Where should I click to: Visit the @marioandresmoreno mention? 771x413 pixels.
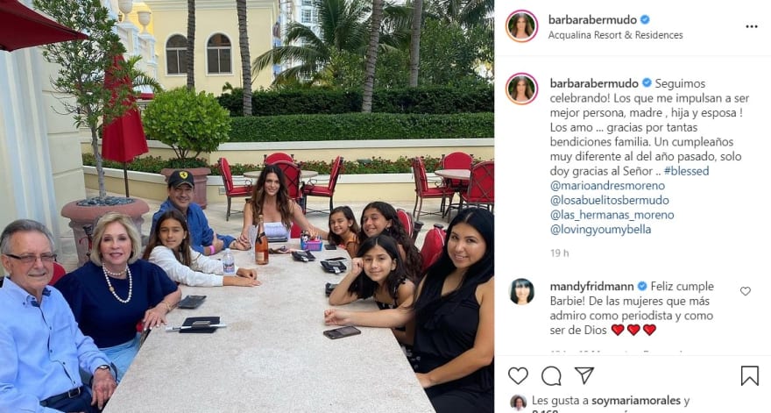pyautogui.click(x=607, y=186)
